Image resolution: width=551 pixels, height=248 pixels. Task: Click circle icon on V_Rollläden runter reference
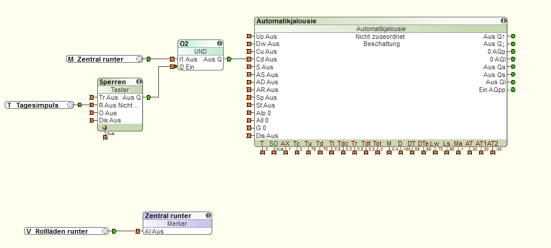pyautogui.click(x=104, y=231)
